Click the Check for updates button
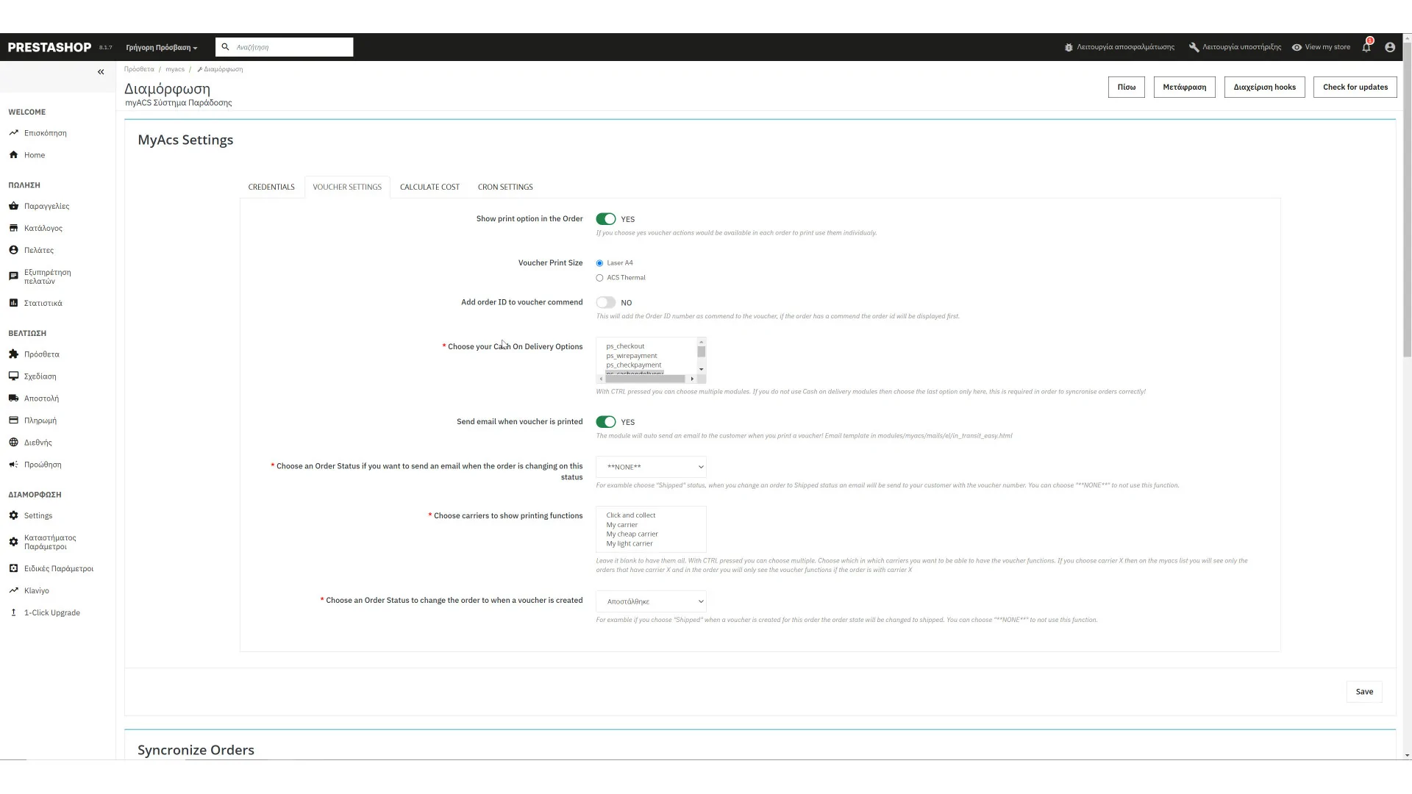This screenshot has height=794, width=1412. click(1355, 87)
